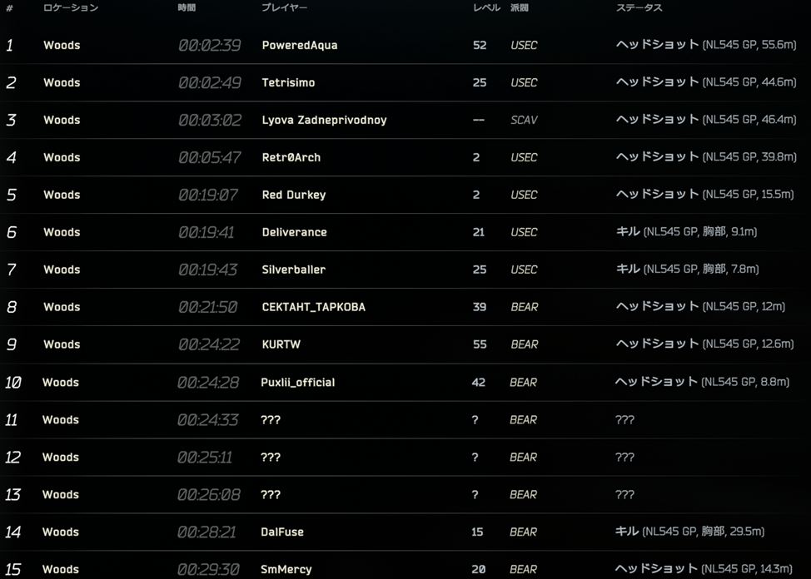Choose the Deliverance player name
The height and width of the screenshot is (579, 811).
point(294,232)
